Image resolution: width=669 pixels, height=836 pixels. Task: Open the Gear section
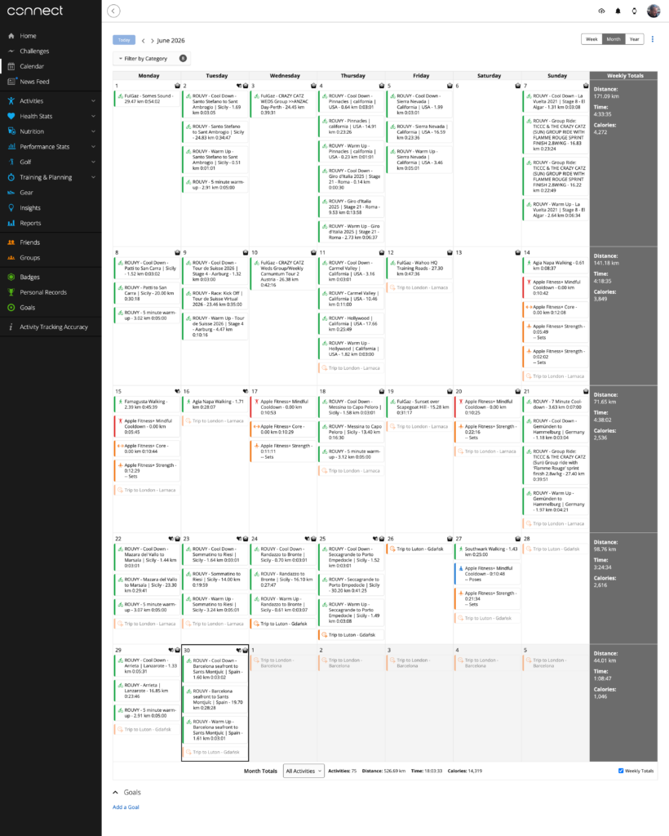coord(26,193)
